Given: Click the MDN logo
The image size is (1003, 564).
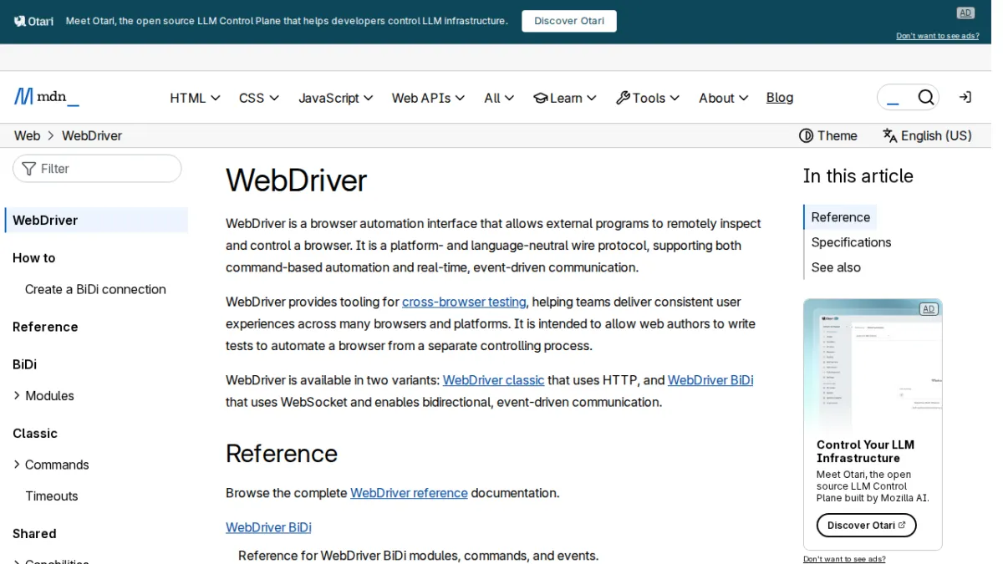Looking at the screenshot, I should click(x=47, y=97).
